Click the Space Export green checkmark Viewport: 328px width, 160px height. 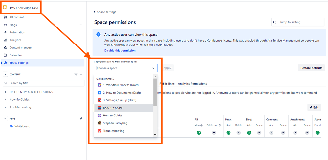click(x=317, y=133)
